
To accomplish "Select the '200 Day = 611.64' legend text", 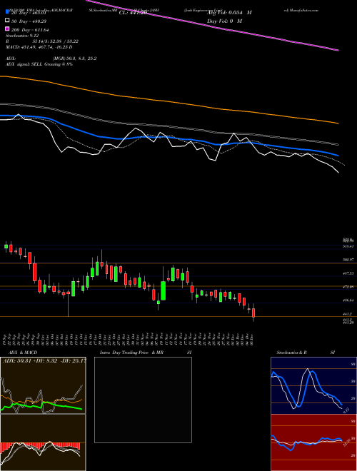I will pos(29,30).
